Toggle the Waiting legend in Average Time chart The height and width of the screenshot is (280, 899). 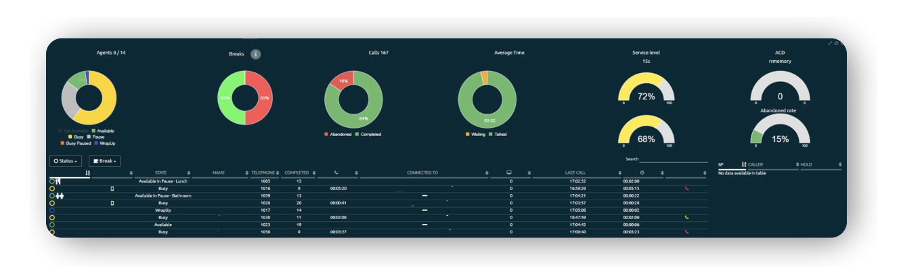click(x=477, y=135)
